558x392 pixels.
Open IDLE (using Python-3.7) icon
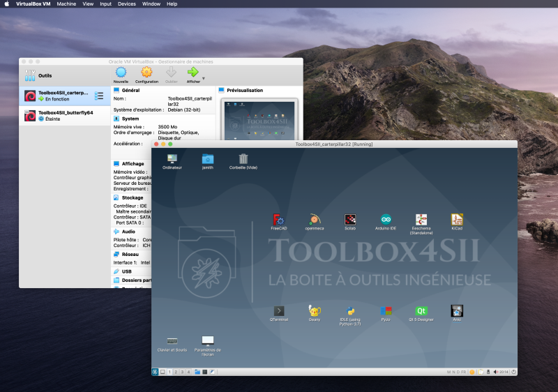350,315
